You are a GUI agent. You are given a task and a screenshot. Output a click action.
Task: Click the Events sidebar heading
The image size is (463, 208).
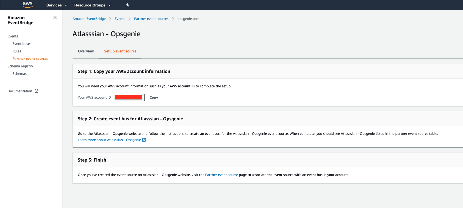(13, 36)
